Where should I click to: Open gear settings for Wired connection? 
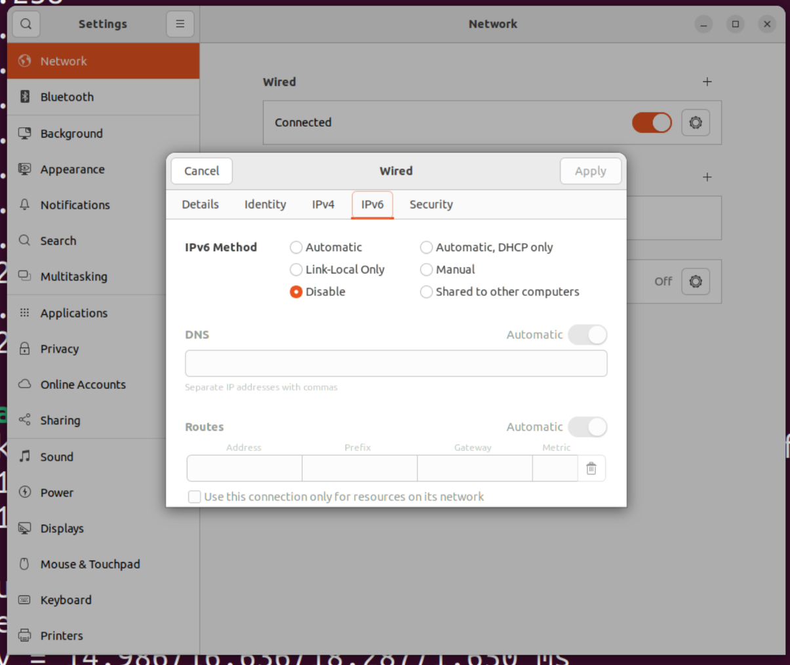[696, 123]
